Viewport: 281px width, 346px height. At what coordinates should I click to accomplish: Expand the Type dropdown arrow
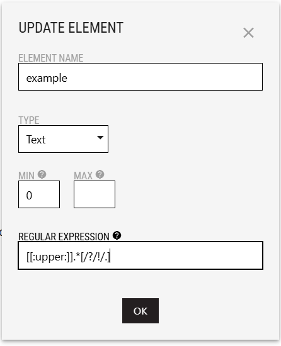100,138
